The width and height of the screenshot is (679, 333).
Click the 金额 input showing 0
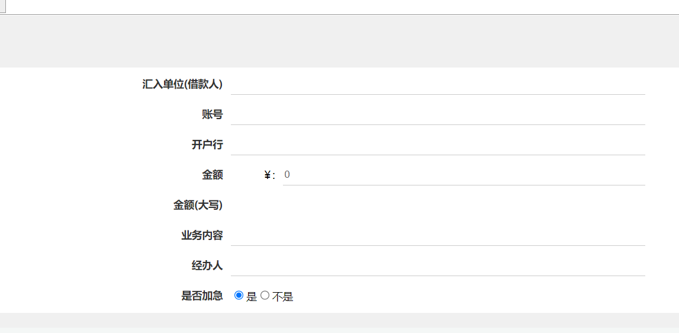(x=464, y=175)
